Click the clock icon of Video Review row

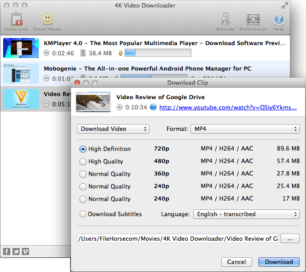click(46, 104)
